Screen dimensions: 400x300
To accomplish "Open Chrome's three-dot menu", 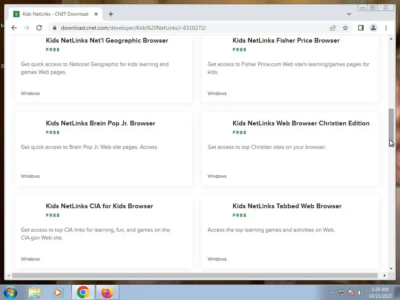I will pos(386,28).
